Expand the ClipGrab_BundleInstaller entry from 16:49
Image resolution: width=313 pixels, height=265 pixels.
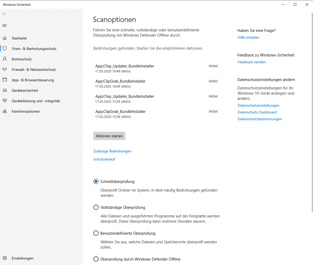(x=156, y=84)
